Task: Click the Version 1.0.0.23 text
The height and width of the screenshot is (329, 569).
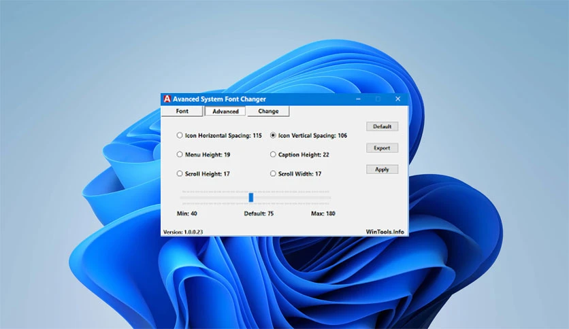Action: pyautogui.click(x=183, y=232)
